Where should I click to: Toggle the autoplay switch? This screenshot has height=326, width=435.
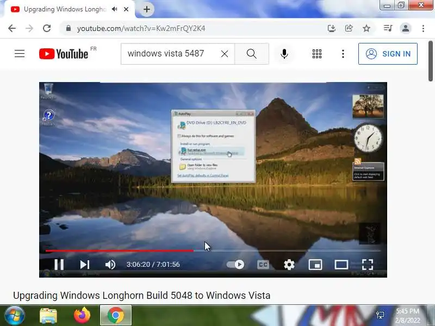(235, 265)
